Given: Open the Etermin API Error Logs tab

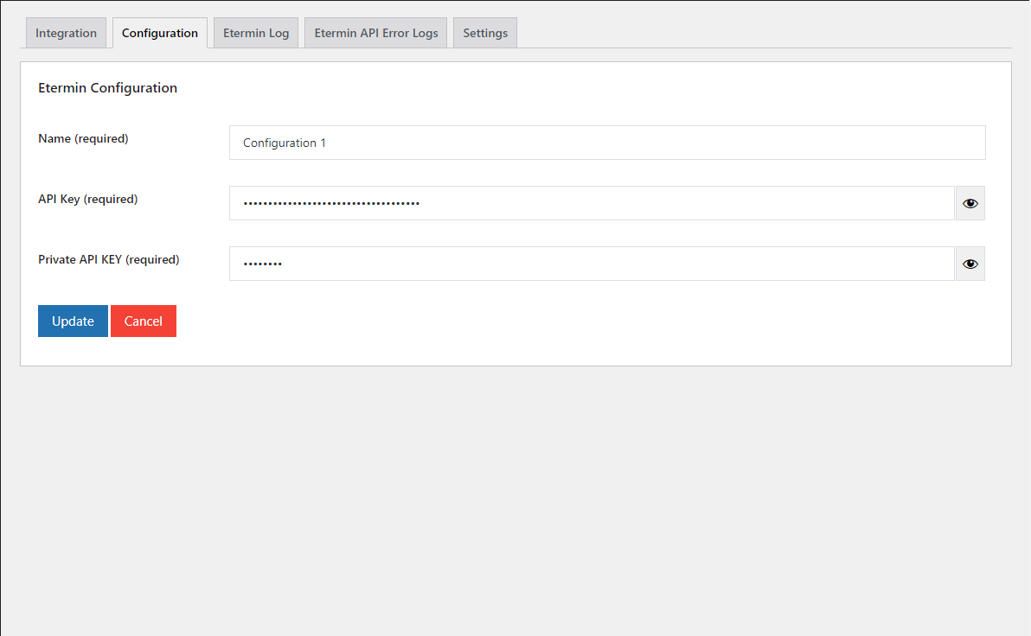Looking at the screenshot, I should (376, 33).
